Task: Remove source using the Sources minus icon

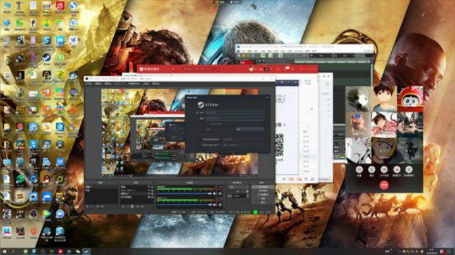Action: coord(127,206)
